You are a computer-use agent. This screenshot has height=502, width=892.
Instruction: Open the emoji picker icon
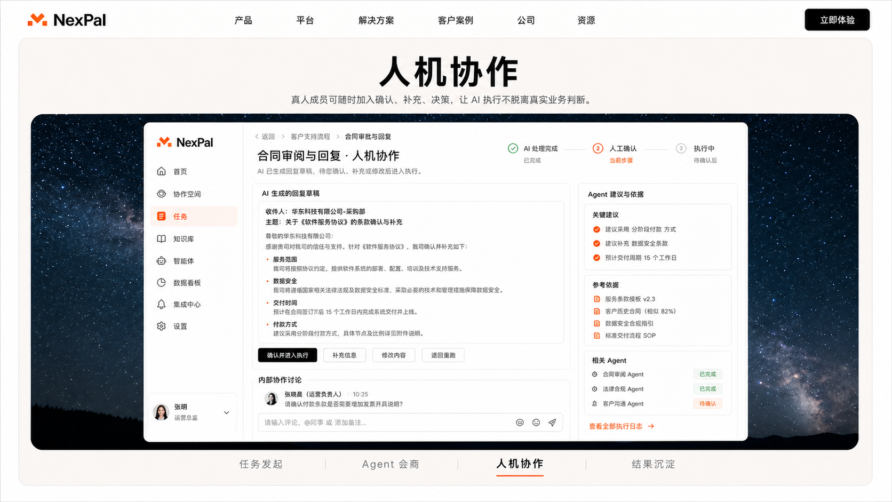click(536, 423)
